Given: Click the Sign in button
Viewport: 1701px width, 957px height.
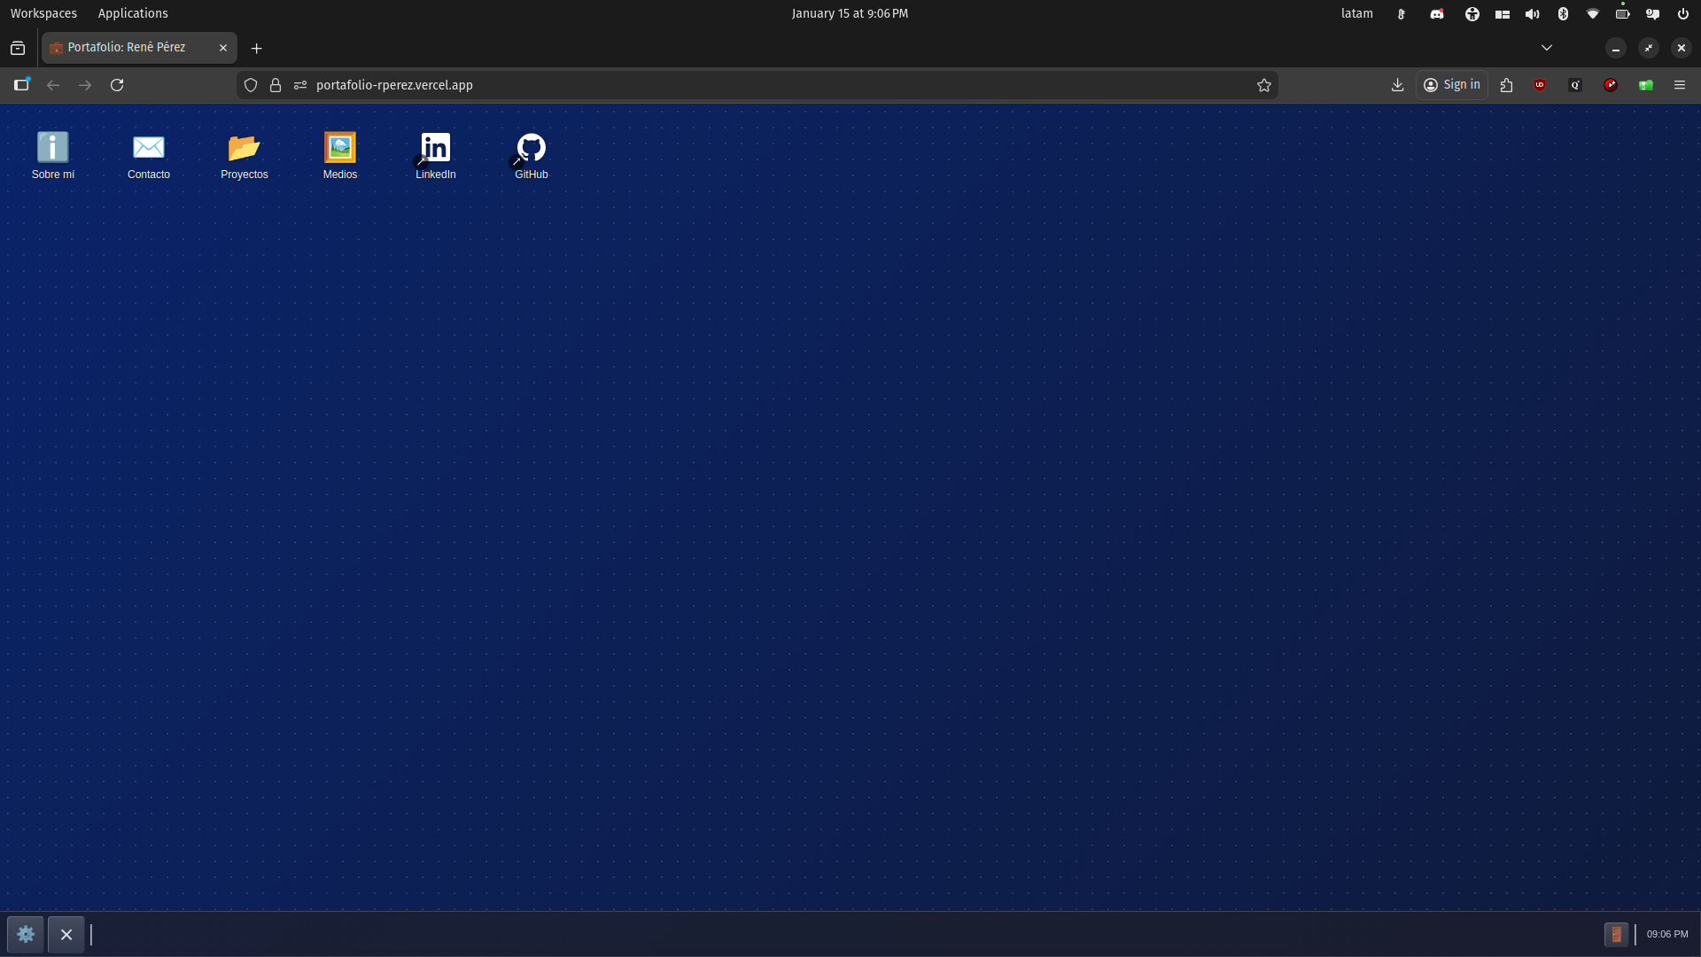Looking at the screenshot, I should [1452, 85].
